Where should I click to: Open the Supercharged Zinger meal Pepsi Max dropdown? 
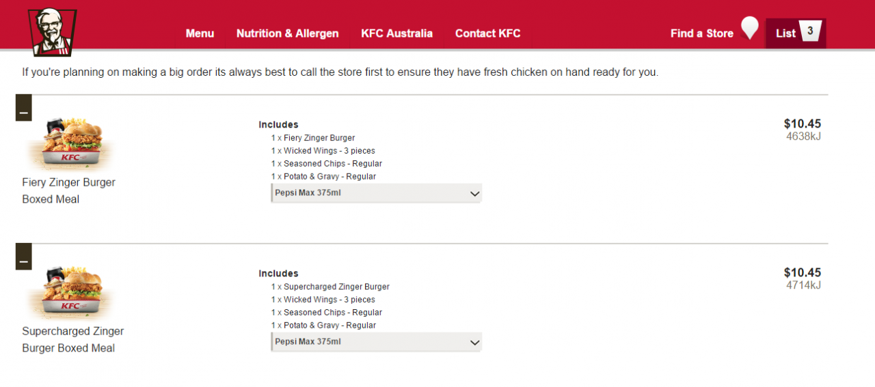tap(377, 342)
